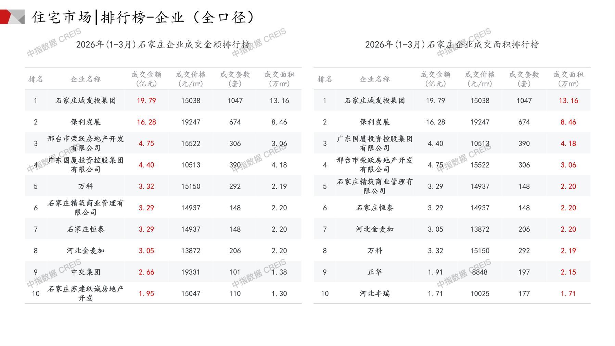This screenshot has width=615, height=346.
Task: Click the red logo beside the slide title
Action: pos(12,17)
